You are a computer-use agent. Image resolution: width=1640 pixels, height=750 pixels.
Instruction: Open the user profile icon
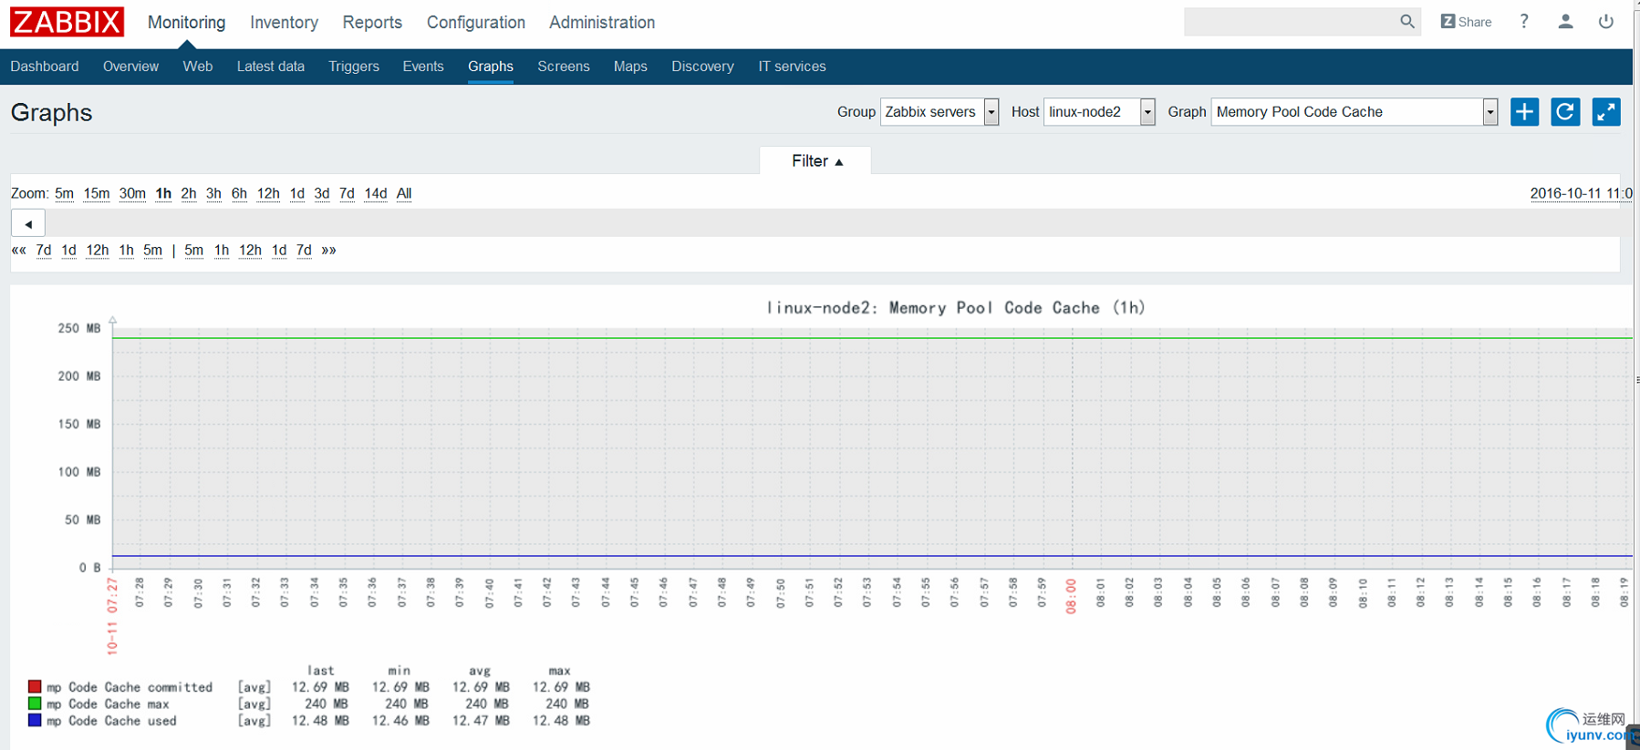pyautogui.click(x=1565, y=22)
